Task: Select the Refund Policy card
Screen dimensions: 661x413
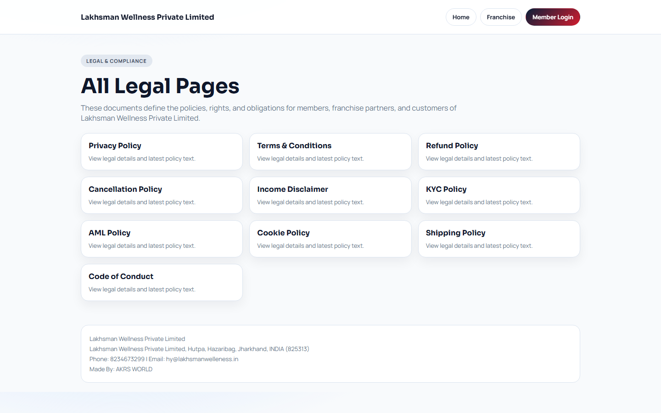Action: tap(499, 151)
